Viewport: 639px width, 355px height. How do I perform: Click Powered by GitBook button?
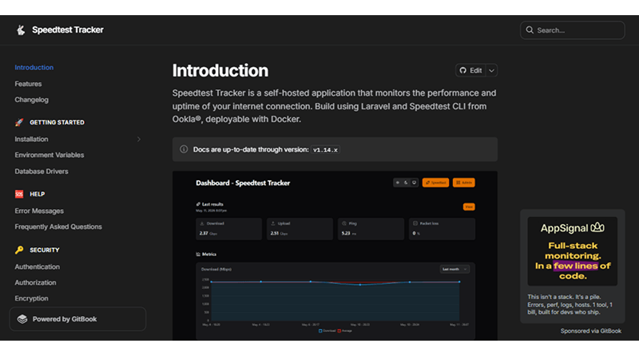[77, 319]
